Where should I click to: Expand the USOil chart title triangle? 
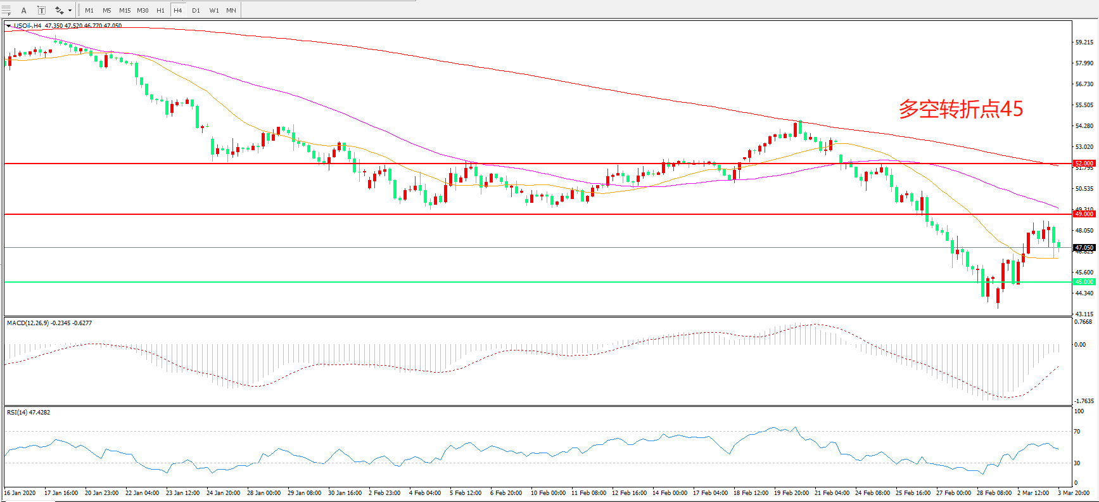point(8,26)
